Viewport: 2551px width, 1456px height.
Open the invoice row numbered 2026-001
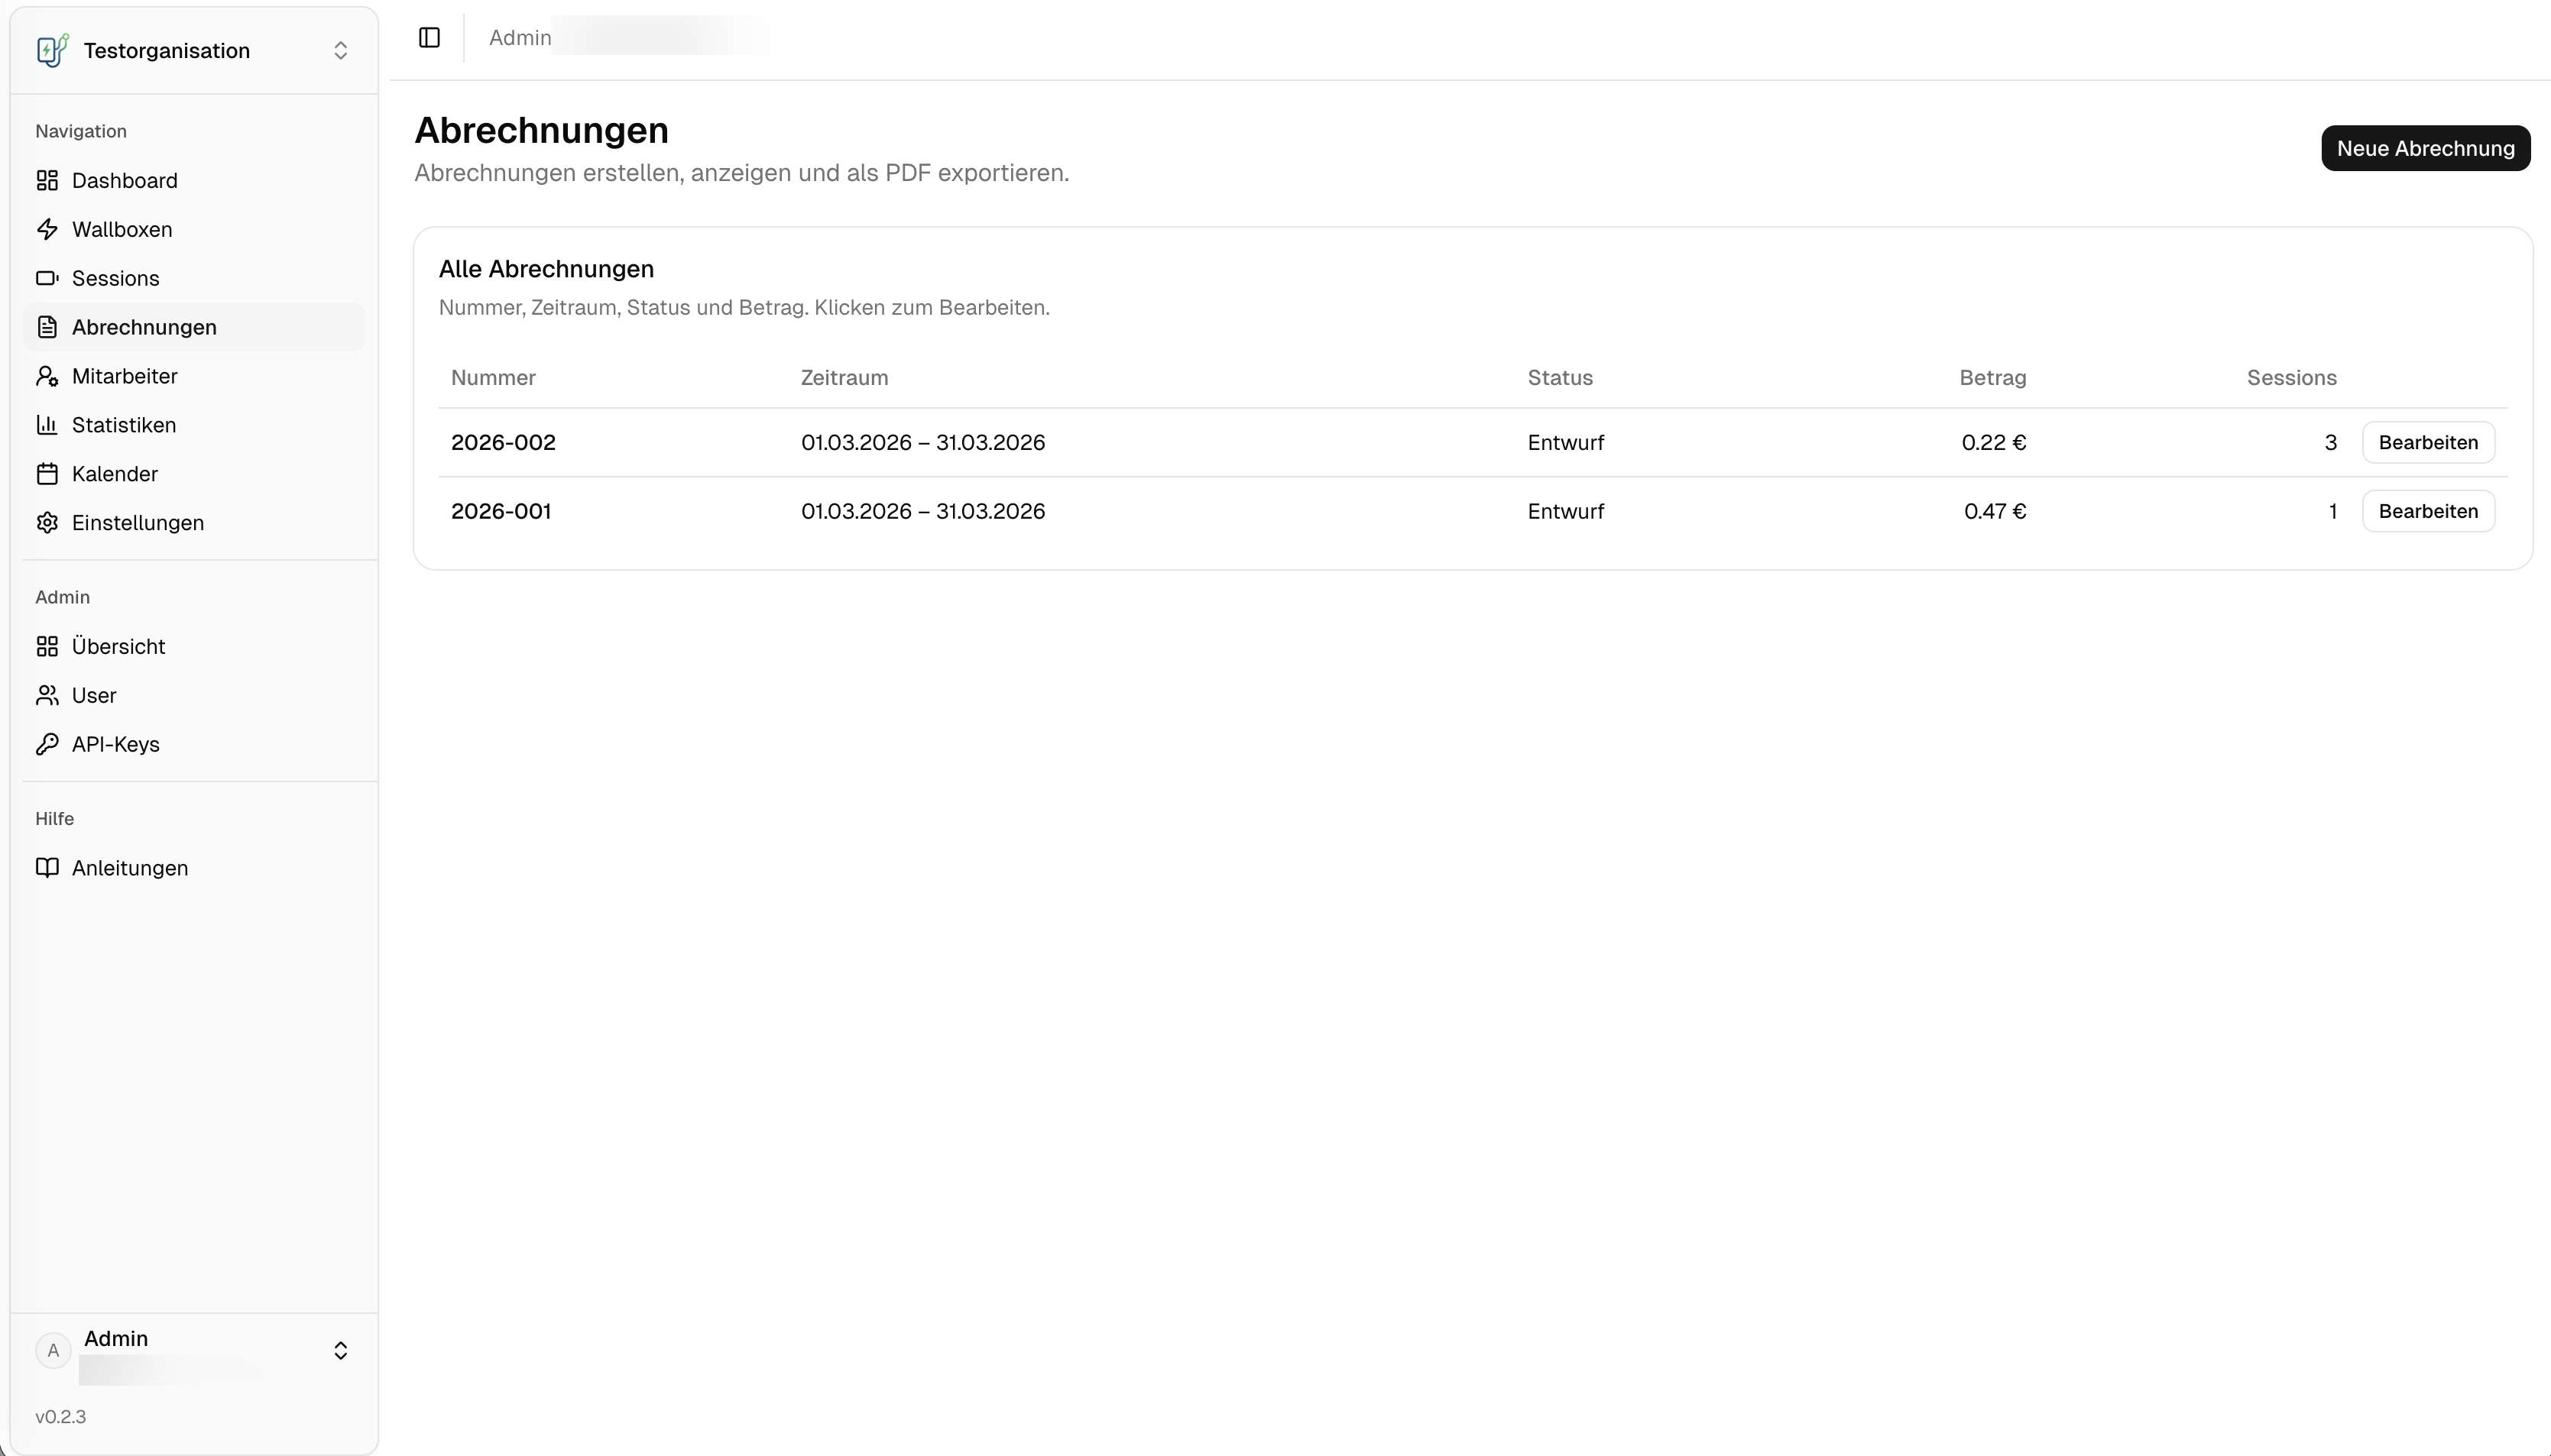coord(501,512)
